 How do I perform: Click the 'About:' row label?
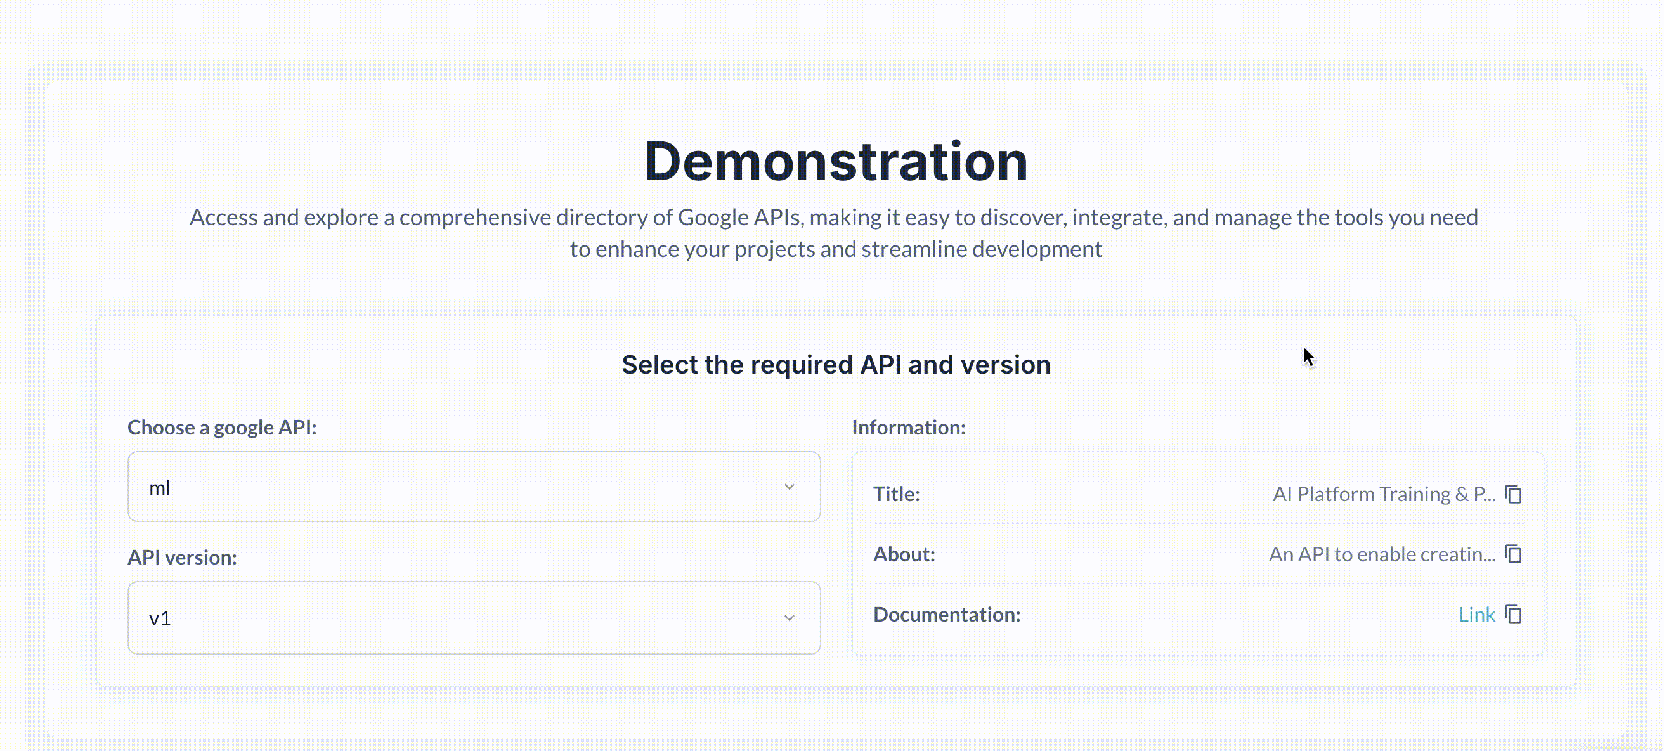(904, 554)
